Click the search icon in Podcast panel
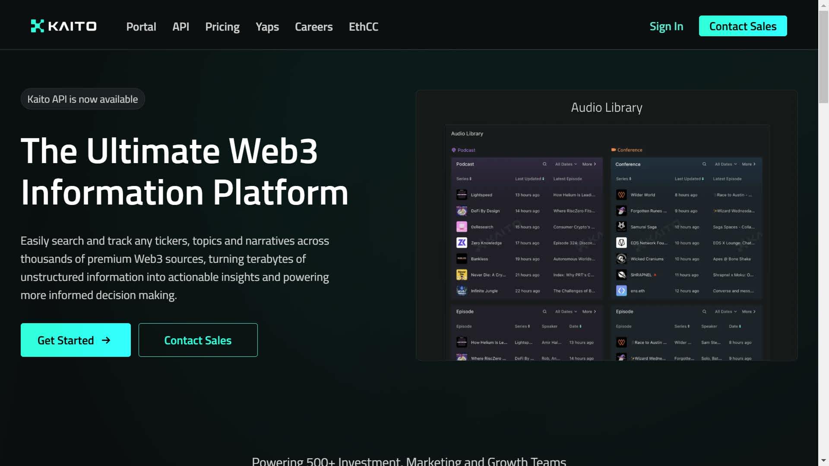The height and width of the screenshot is (466, 829). point(544,164)
